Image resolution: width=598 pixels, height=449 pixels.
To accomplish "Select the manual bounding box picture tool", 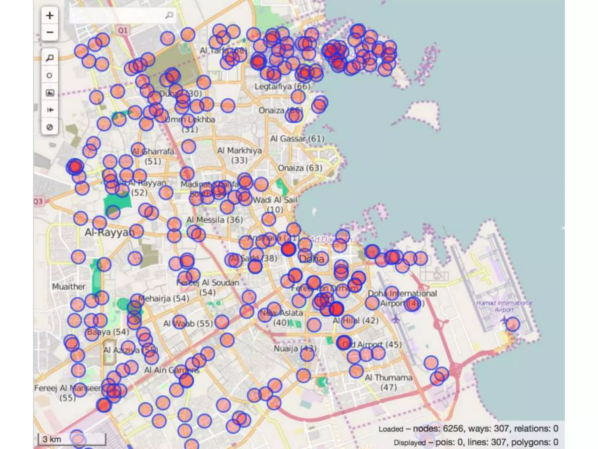I will [50, 93].
